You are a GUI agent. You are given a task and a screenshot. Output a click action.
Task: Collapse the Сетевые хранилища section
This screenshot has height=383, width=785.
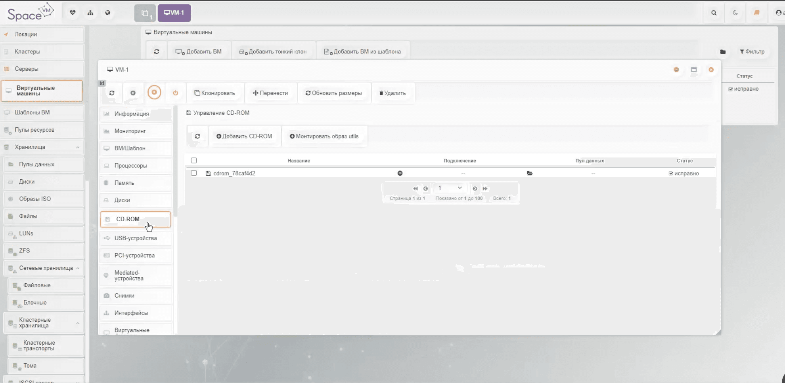[78, 268]
